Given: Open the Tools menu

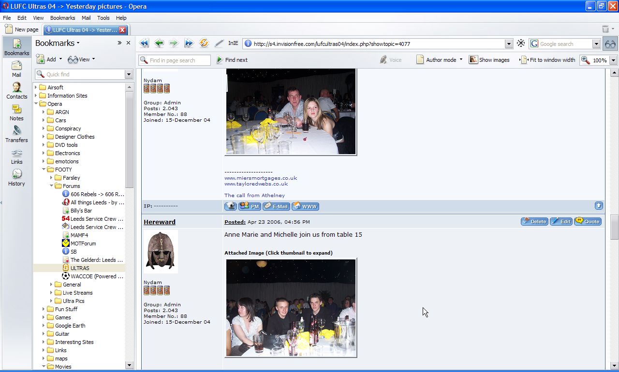Looking at the screenshot, I should coord(103,18).
